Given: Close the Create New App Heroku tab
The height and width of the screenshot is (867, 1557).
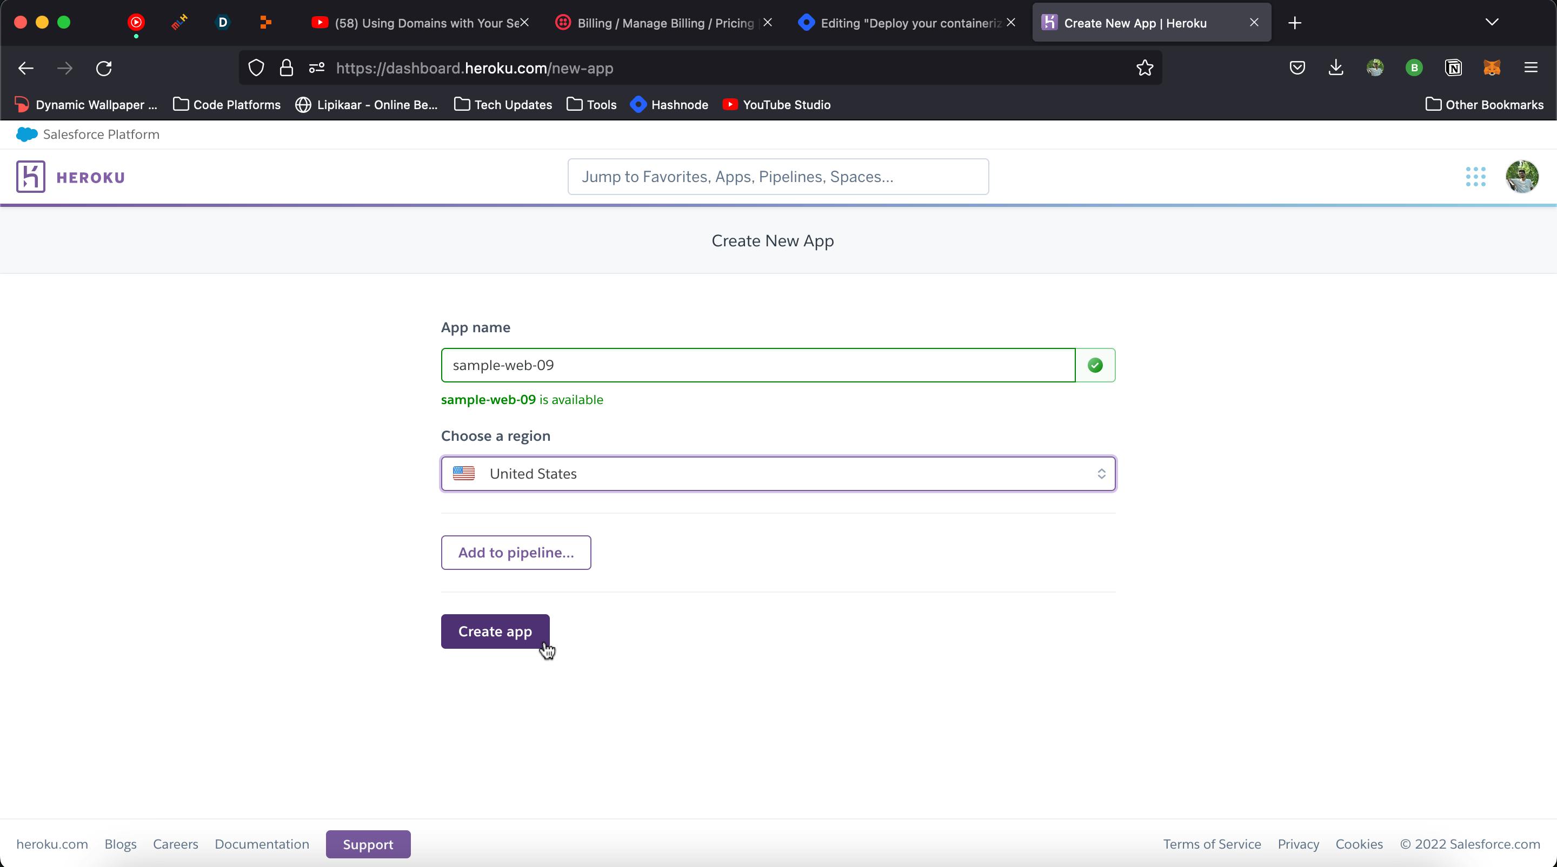Looking at the screenshot, I should (1254, 22).
